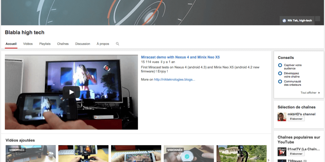Open Miracast demo with Nexus 4 title link
This screenshot has width=325, height=162.
180,57
